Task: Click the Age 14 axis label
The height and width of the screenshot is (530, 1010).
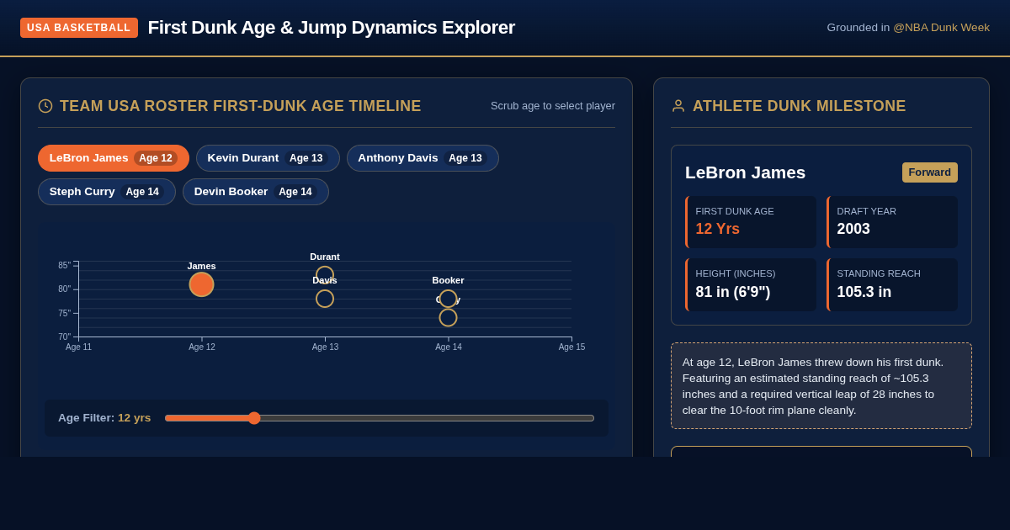Action: tap(449, 347)
